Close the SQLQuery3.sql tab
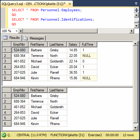 coord(70,4)
